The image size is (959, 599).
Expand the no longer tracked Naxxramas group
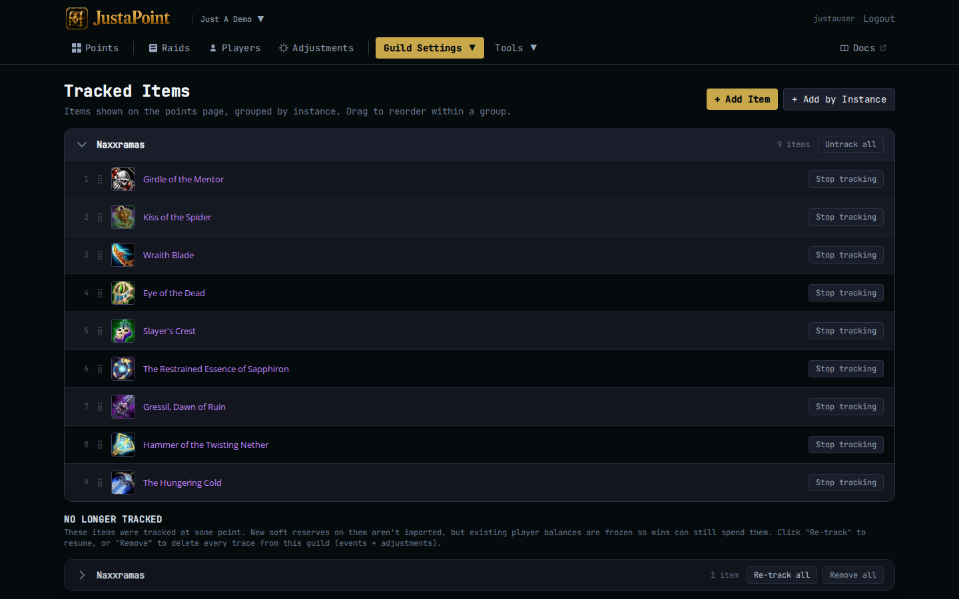82,575
